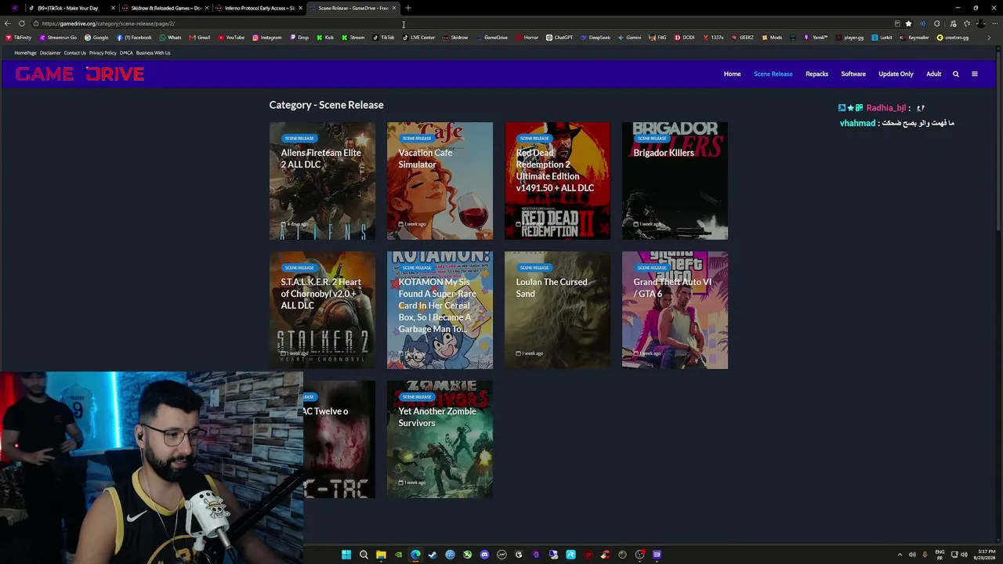This screenshot has width=1003, height=564.
Task: Open the YouTube bookmark
Action: (231, 38)
